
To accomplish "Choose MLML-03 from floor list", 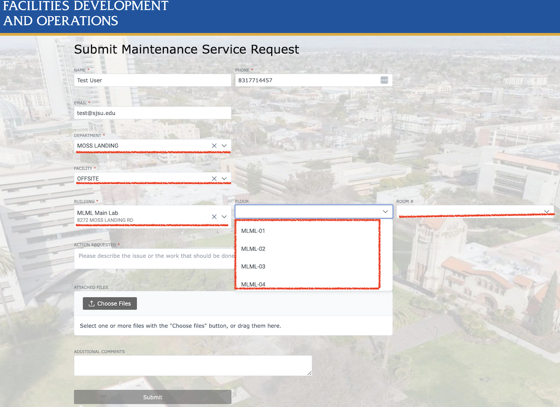I will pyautogui.click(x=253, y=266).
